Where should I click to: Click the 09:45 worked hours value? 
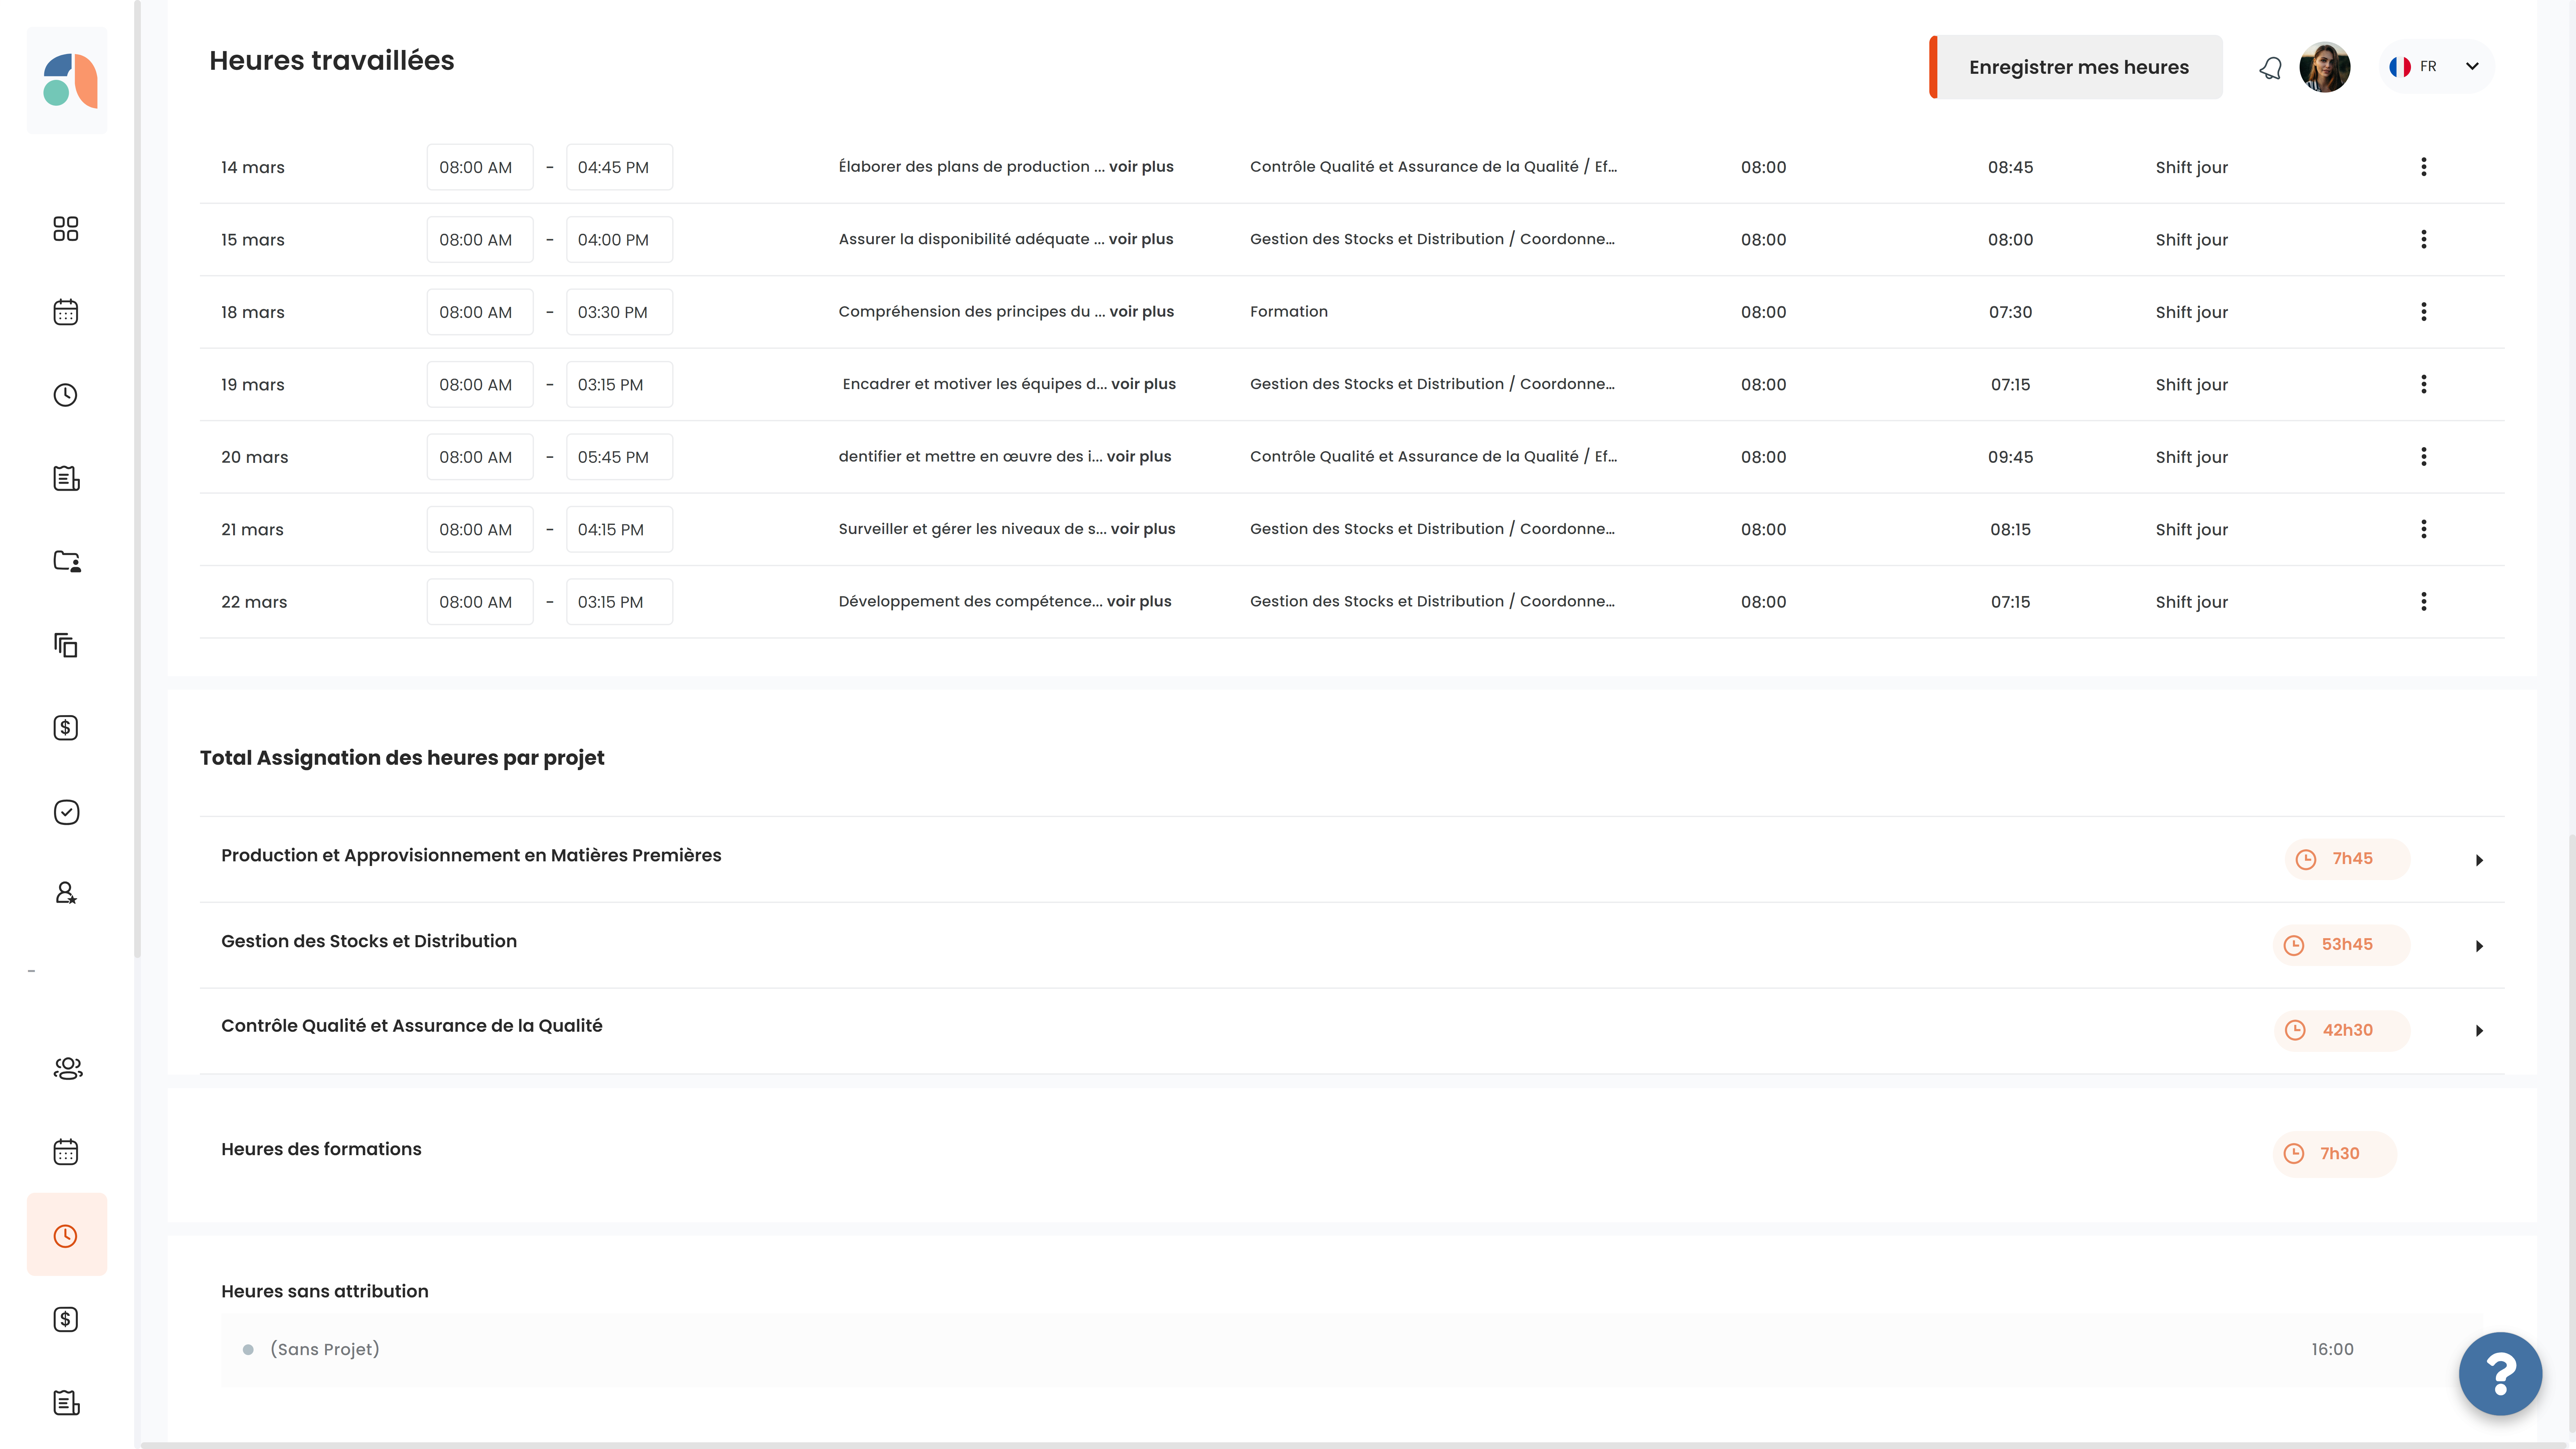[2010, 457]
